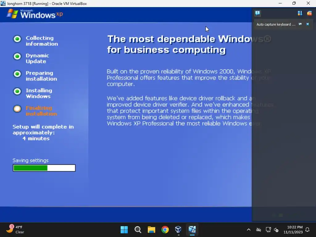Click the suppress-message icon beside Auto capture keyboard
Viewport: 316px width, 237px height.
coord(300,24)
